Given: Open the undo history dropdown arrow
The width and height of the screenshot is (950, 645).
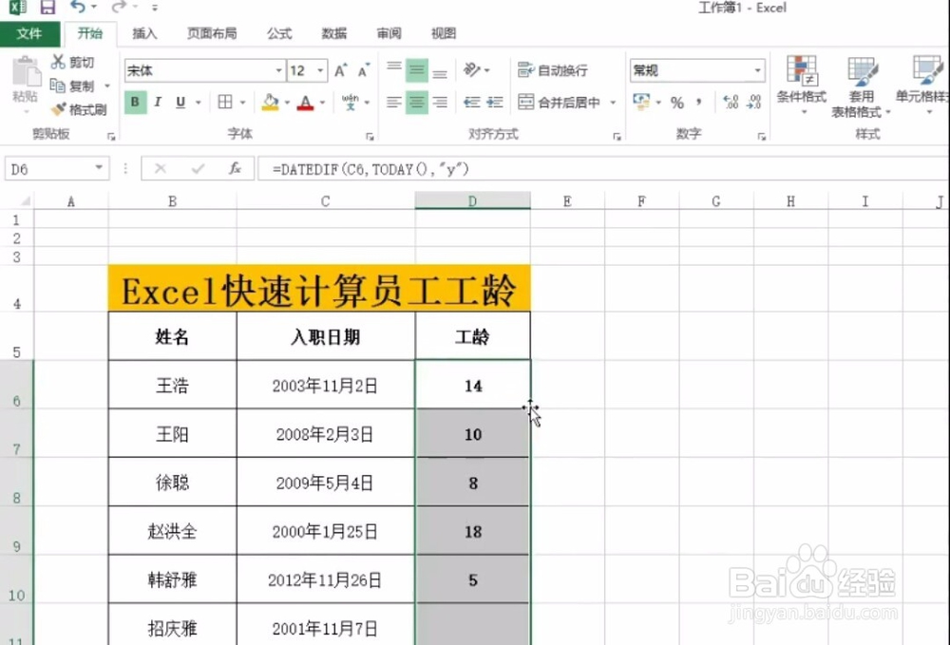Looking at the screenshot, I should tap(94, 7).
